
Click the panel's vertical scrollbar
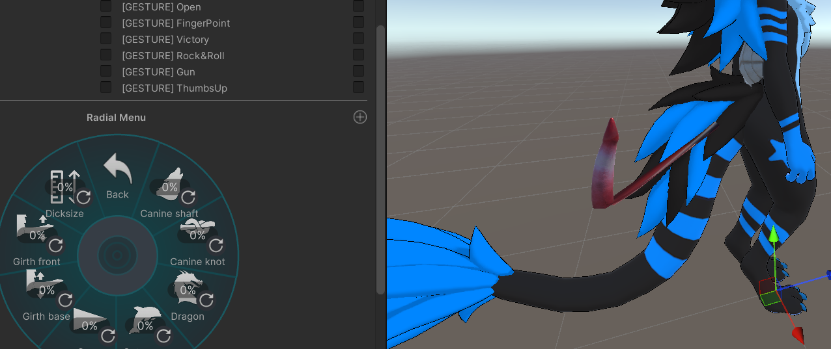pos(380,159)
